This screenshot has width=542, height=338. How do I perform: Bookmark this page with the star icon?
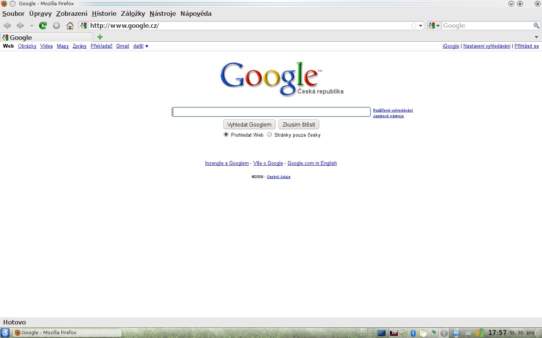(x=414, y=26)
